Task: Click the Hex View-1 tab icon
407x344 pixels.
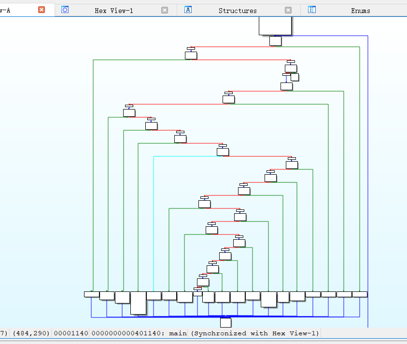Action: 65,10
